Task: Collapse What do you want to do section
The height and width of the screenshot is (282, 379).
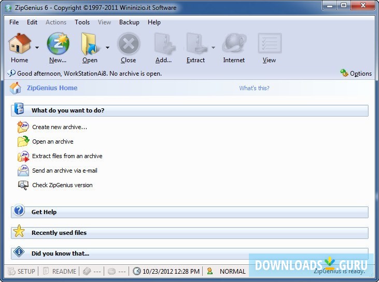Action: tap(190, 110)
